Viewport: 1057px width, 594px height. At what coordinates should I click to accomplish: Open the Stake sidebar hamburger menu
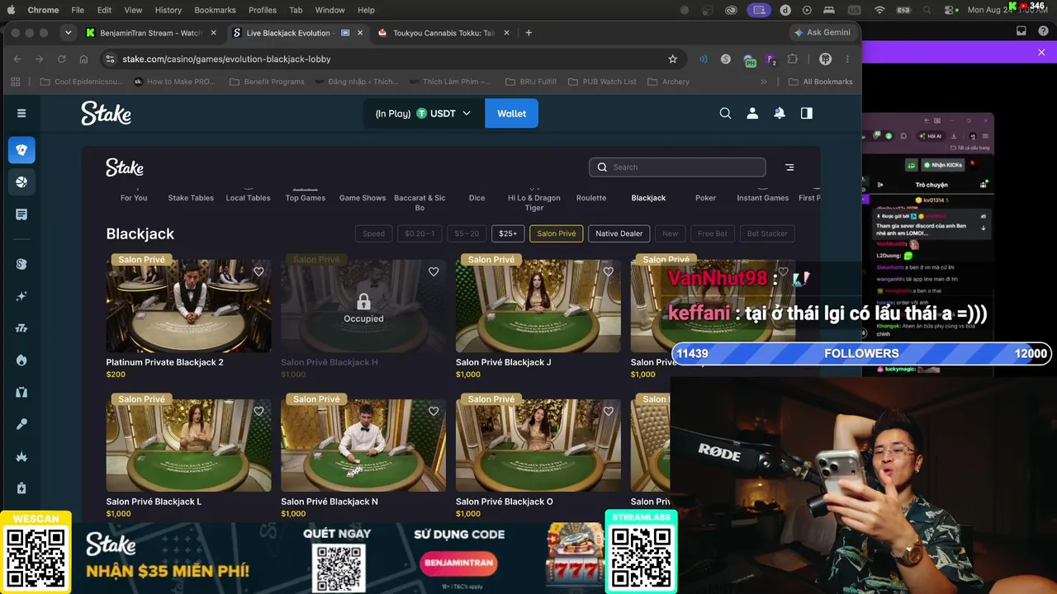pos(21,113)
